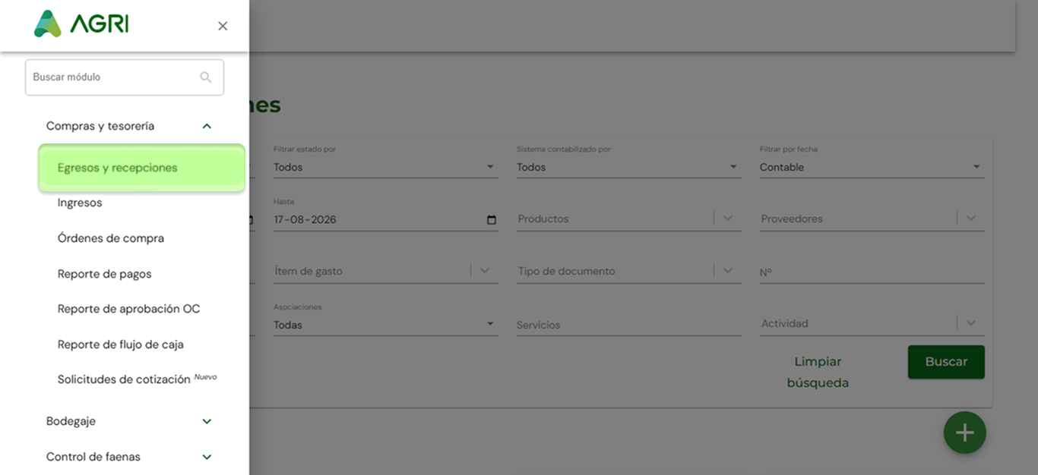
Task: Open Reporte de aprobación OC
Action: coord(129,309)
